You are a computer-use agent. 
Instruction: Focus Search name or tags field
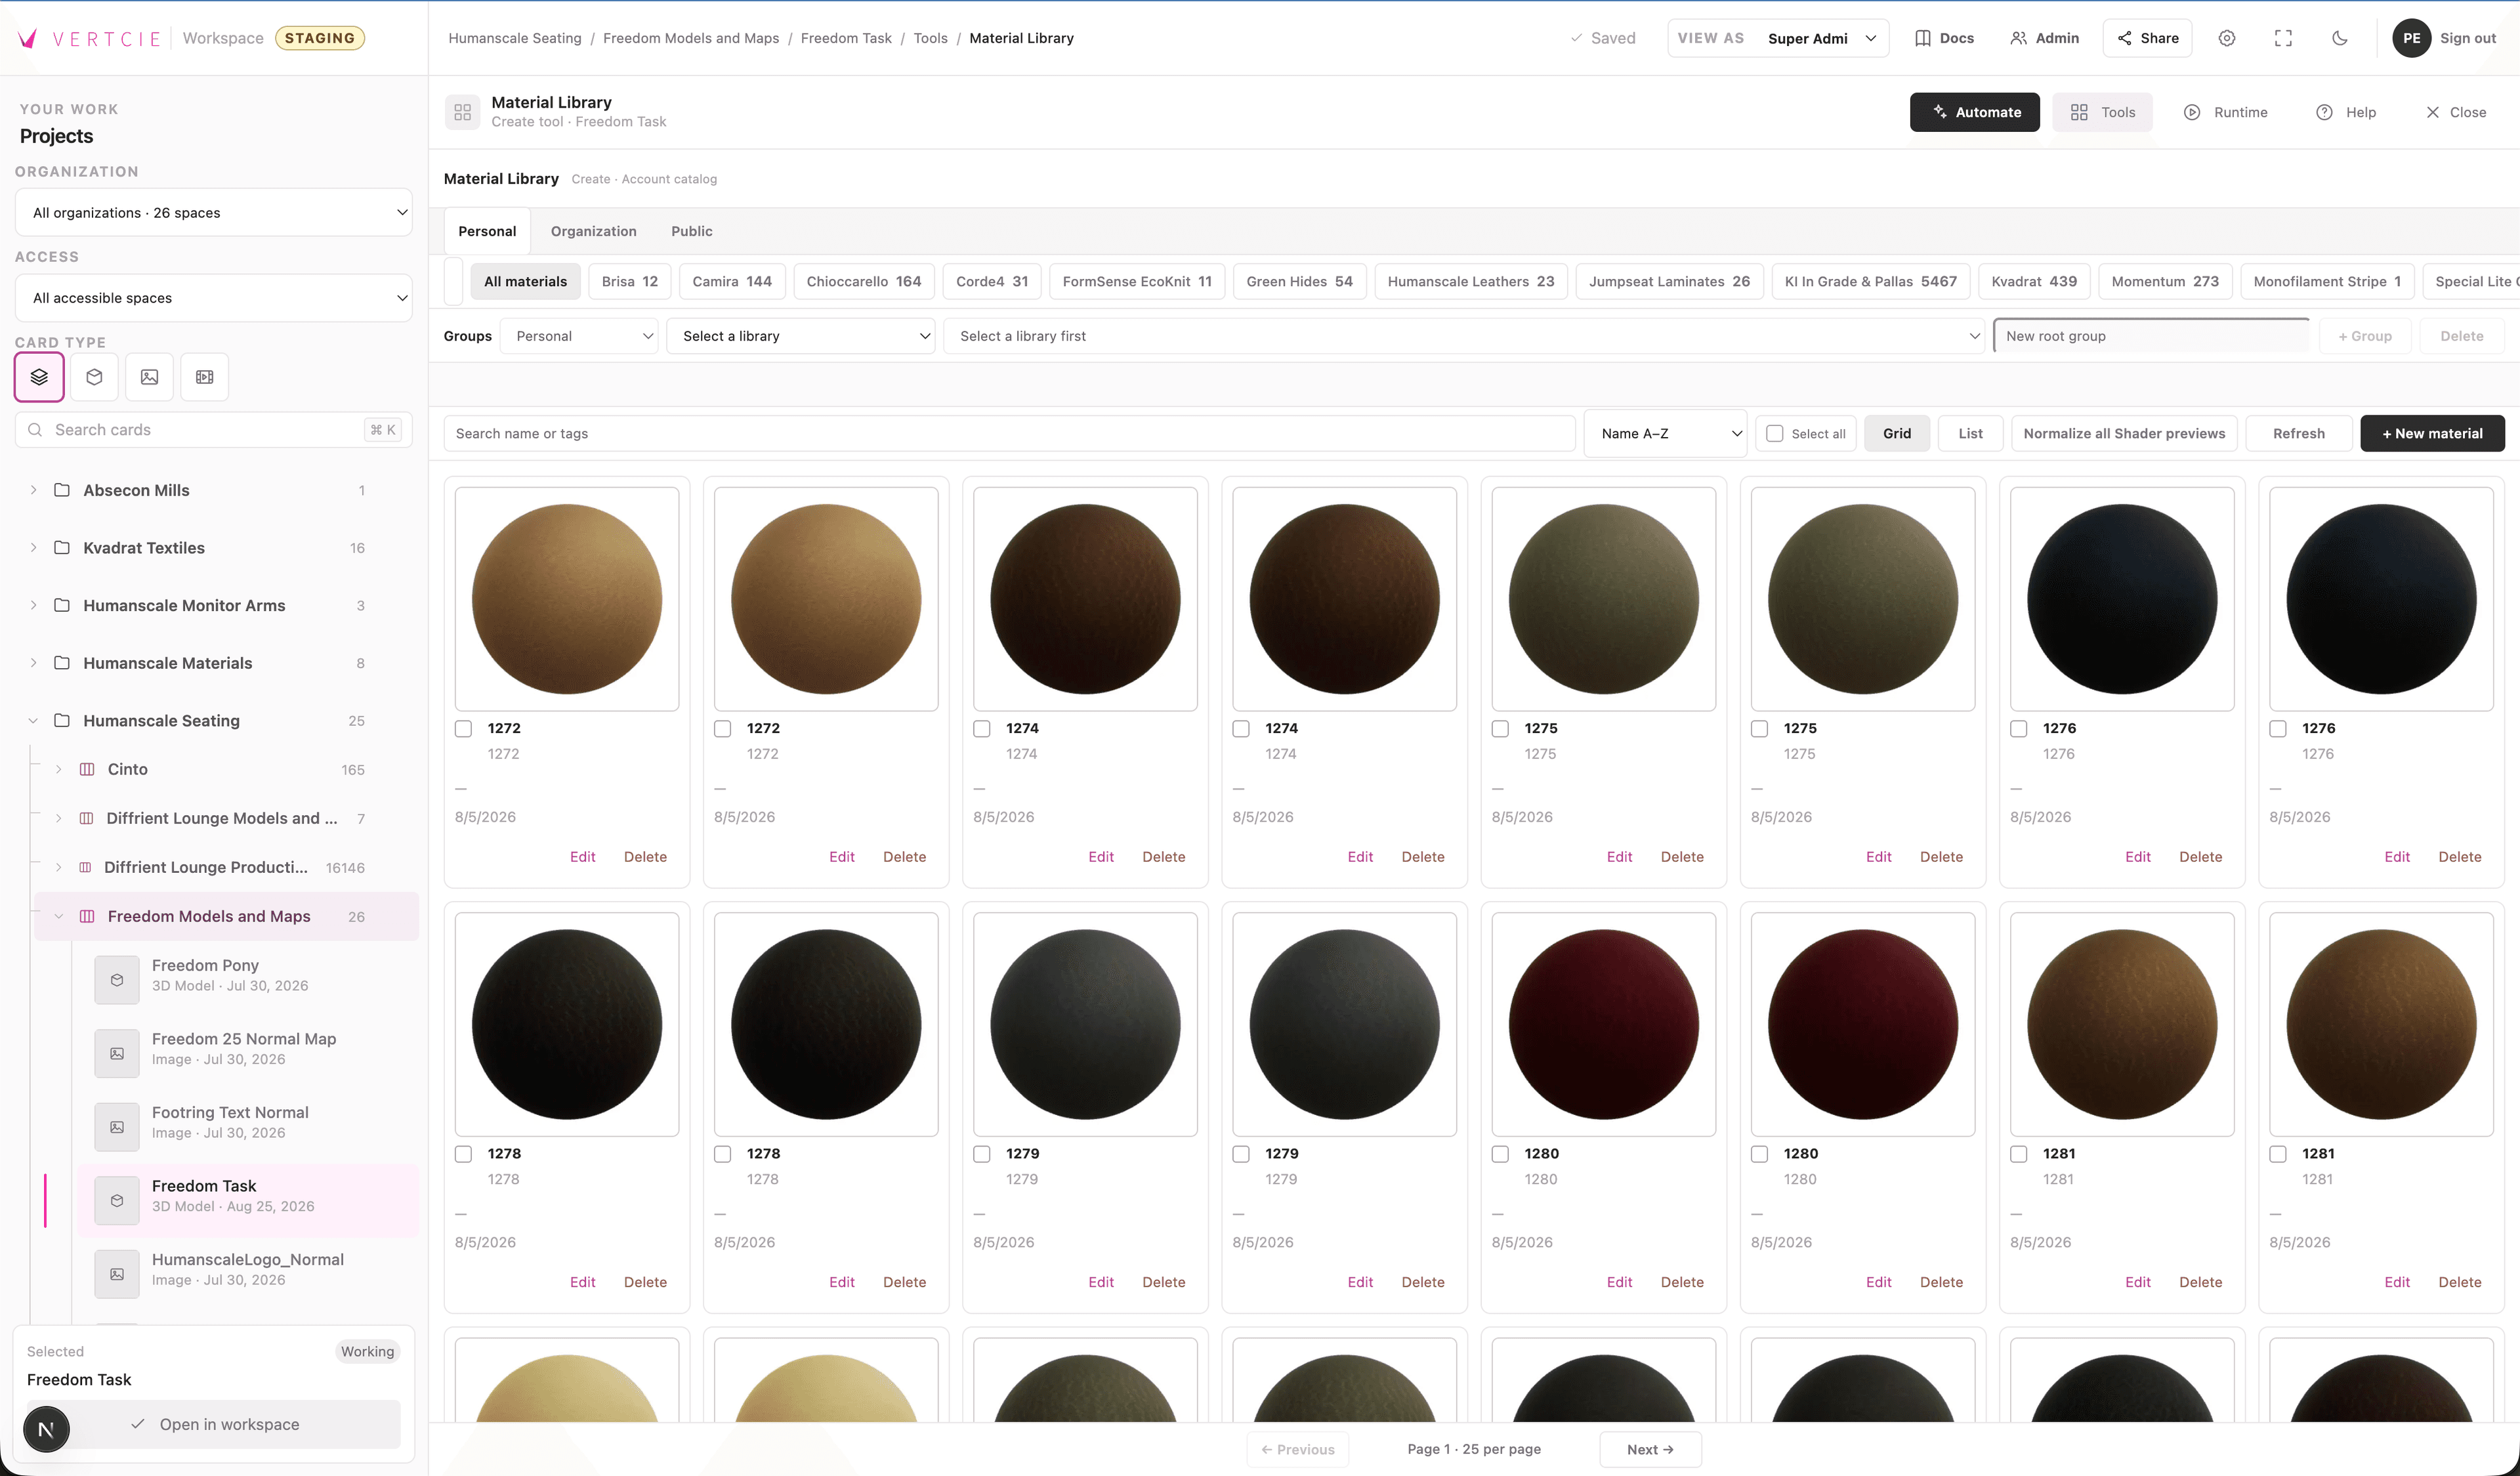[x=1009, y=434]
